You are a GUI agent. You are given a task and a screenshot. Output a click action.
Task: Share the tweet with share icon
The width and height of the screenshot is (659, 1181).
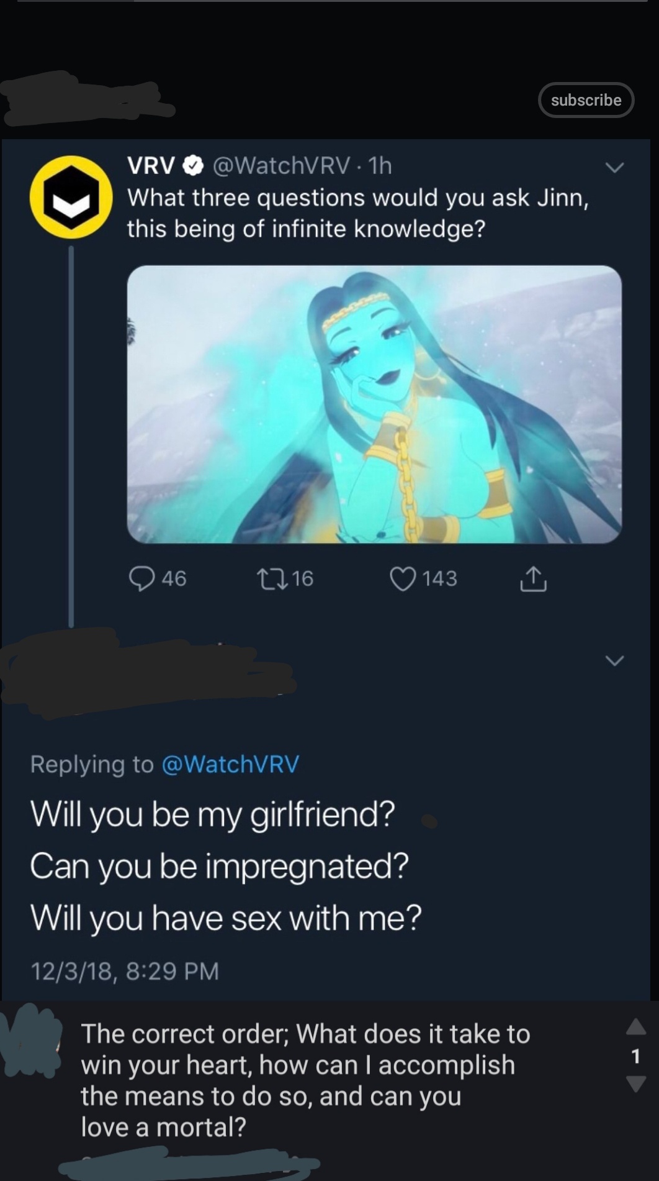[x=533, y=578]
